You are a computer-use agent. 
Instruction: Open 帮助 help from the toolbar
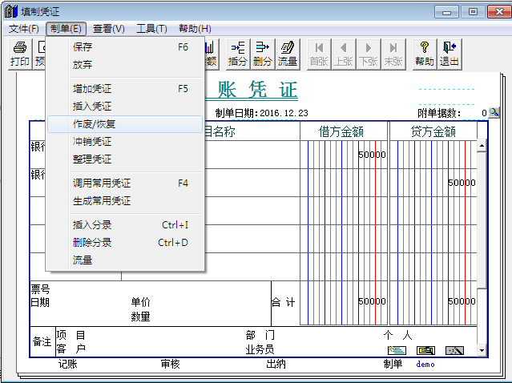(x=424, y=54)
